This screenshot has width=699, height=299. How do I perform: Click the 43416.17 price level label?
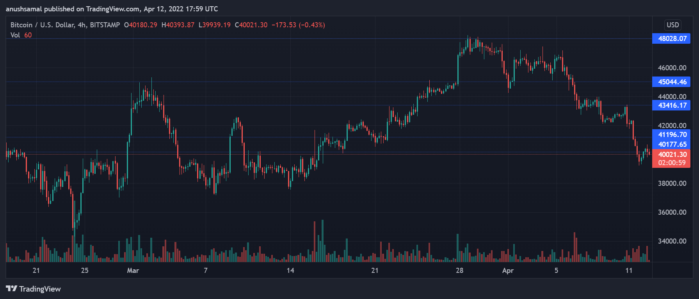[672, 105]
